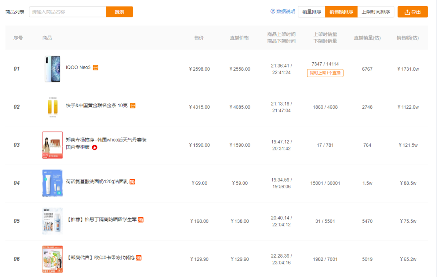The height and width of the screenshot is (277, 437).
Task: Open the iQOO Neo3 phone thumbnail
Action: coord(52,69)
